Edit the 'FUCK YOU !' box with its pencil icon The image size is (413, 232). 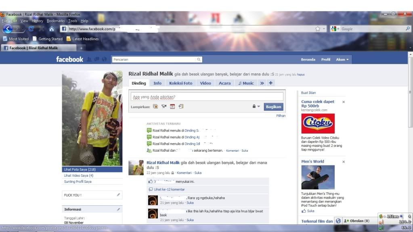pyautogui.click(x=118, y=194)
